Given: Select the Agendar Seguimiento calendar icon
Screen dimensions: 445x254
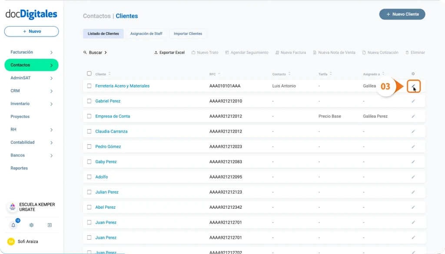Looking at the screenshot, I should click(x=226, y=52).
